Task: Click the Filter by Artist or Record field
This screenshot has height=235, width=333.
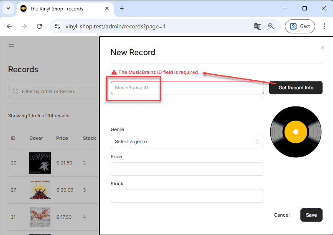Action: coord(53,91)
